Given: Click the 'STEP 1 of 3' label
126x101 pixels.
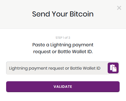Looking at the screenshot, I should pos(63,38).
